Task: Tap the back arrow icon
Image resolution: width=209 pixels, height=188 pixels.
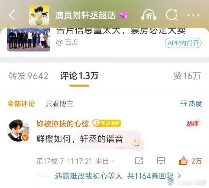Action: pos(12,15)
